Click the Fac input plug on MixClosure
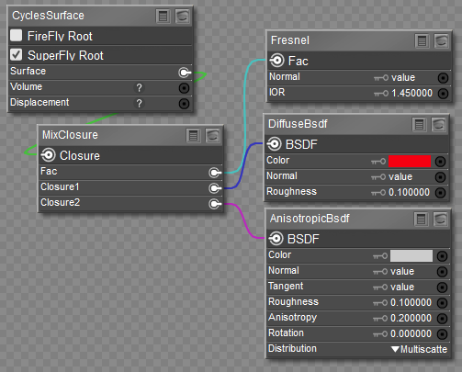The width and height of the screenshot is (462, 372). click(215, 173)
